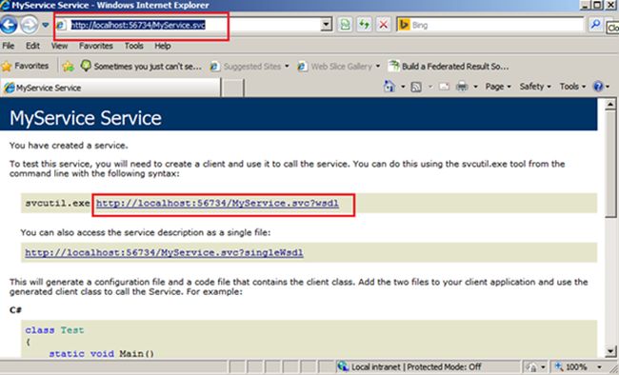The width and height of the screenshot is (619, 375).
Task: Open the File menu
Action: pos(9,46)
